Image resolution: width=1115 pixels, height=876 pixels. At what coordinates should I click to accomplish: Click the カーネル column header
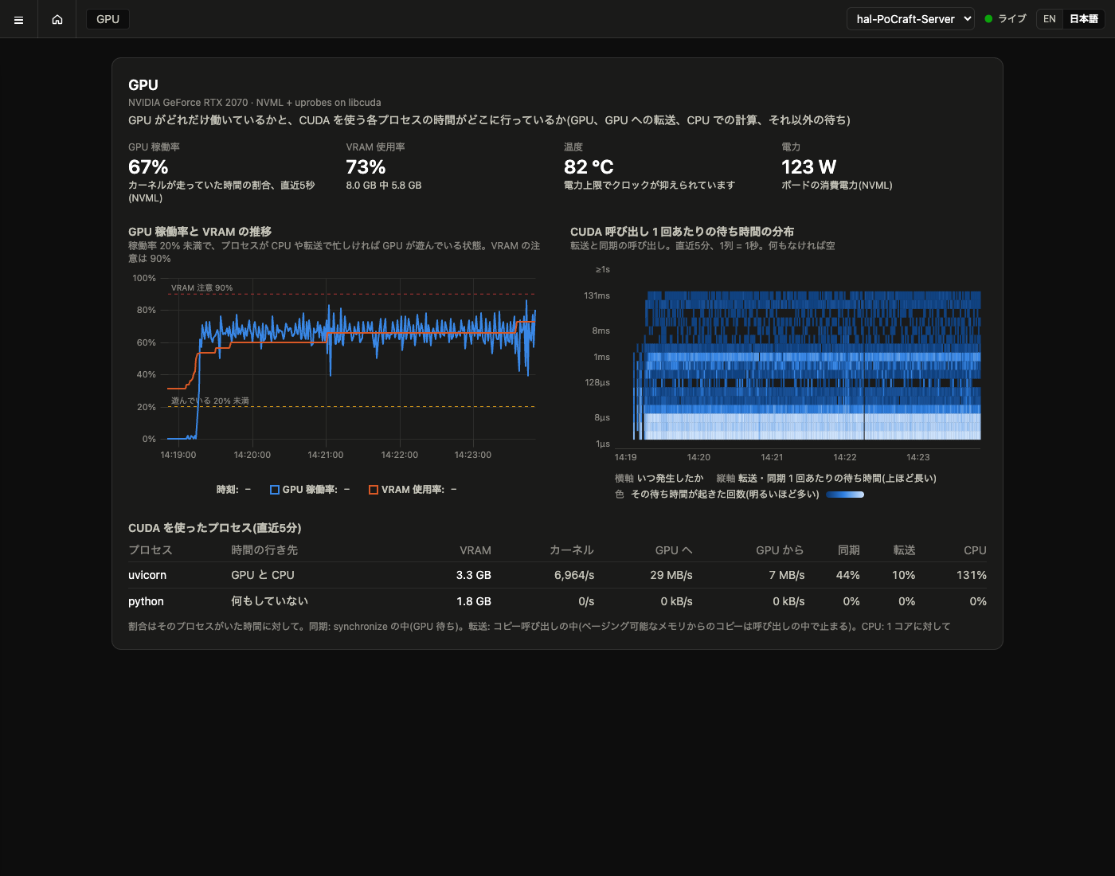[572, 550]
